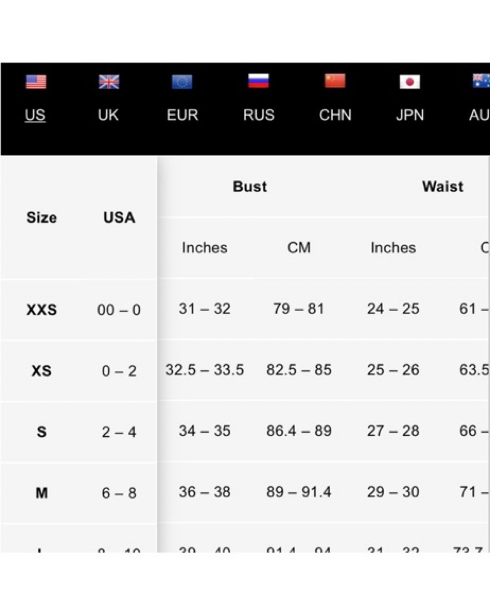Select the XXS size row label
Image resolution: width=490 pixels, height=612 pixels.
click(42, 310)
